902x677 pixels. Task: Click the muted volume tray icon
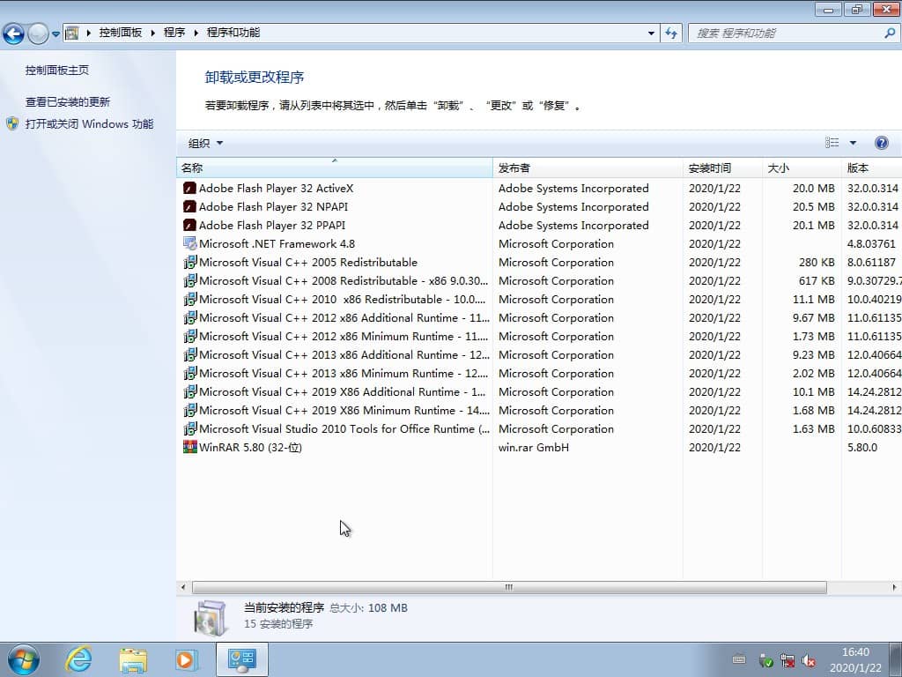(809, 660)
